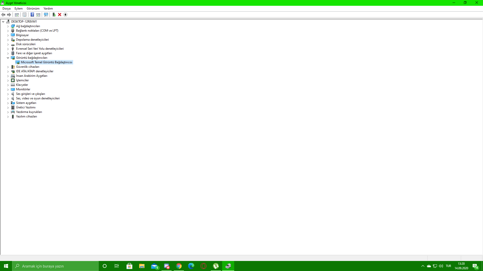
Task: Click the Properties toolbar icon
Action: [x=24, y=15]
